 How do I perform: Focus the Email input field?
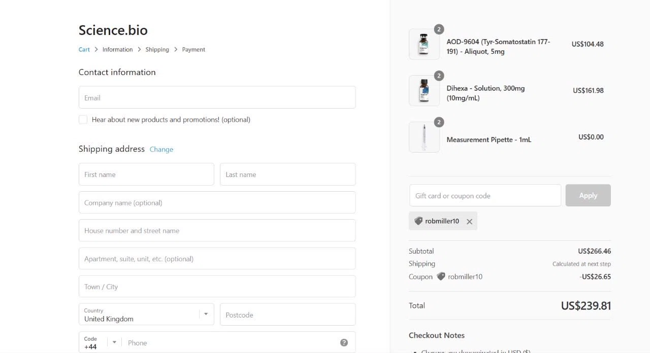217,97
